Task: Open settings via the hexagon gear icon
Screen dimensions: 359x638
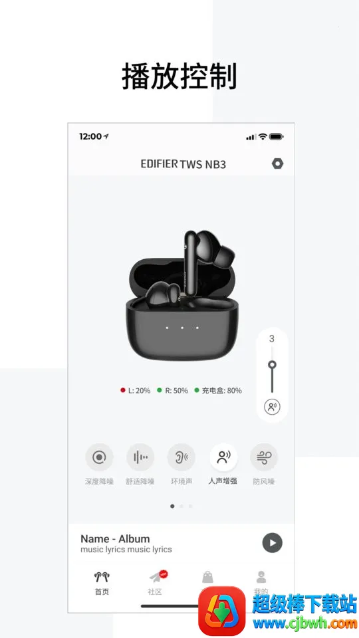Action: (x=277, y=163)
